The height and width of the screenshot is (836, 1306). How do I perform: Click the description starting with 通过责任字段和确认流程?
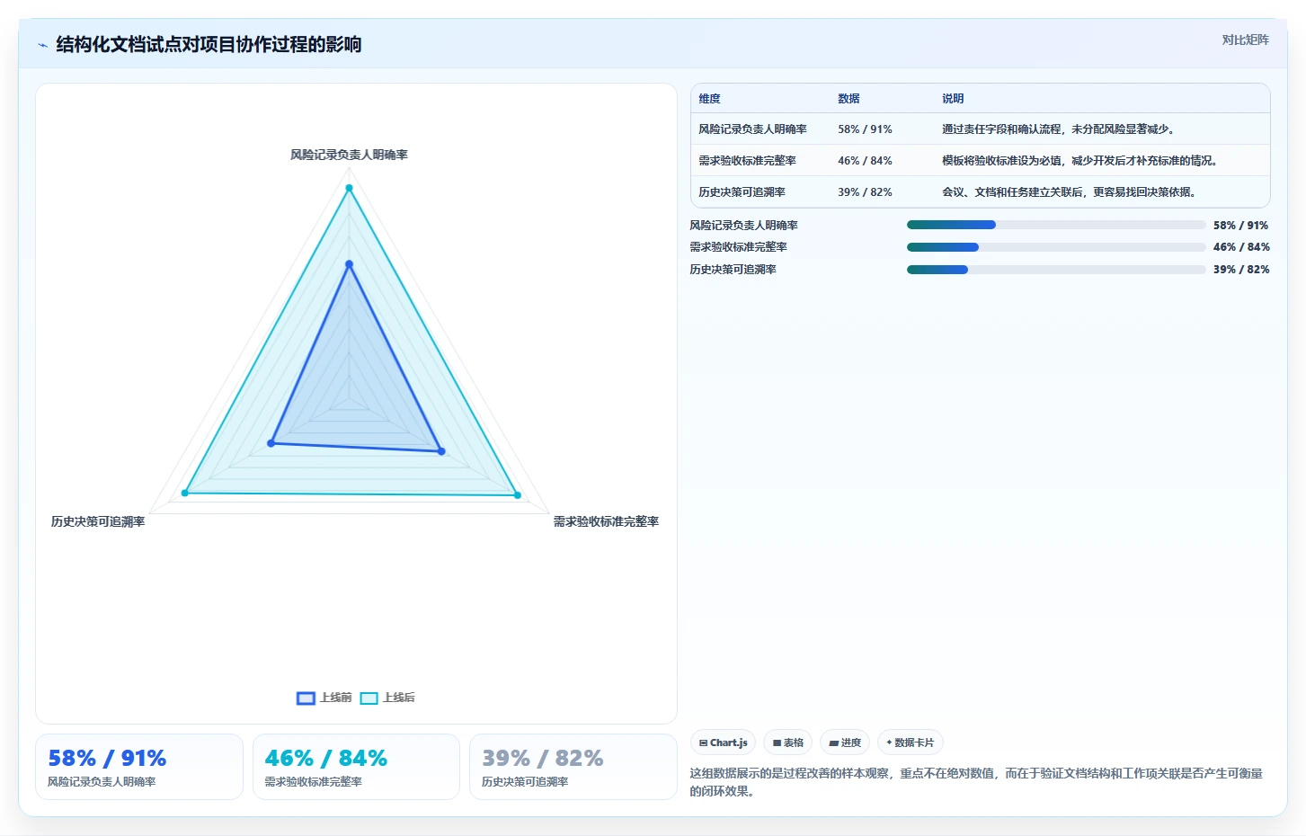tap(1061, 129)
